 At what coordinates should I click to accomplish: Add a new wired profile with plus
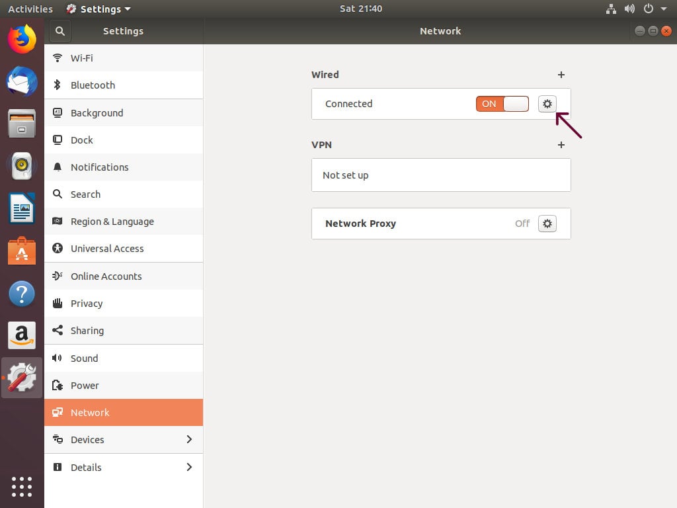[x=561, y=75]
